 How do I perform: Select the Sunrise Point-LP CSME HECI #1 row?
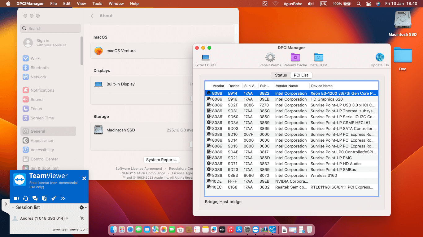291,123
